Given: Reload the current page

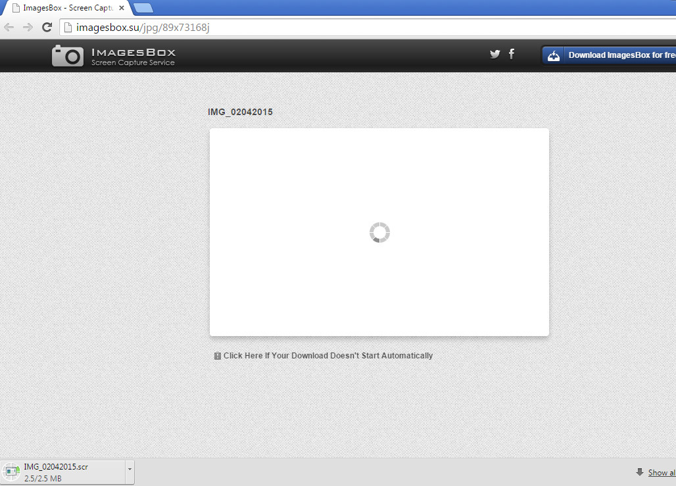Looking at the screenshot, I should 47,27.
